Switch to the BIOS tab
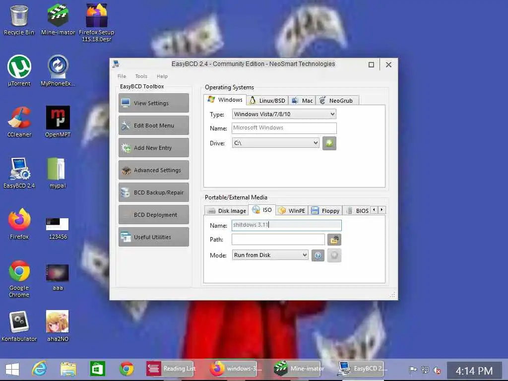The image size is (508, 381). coord(357,210)
